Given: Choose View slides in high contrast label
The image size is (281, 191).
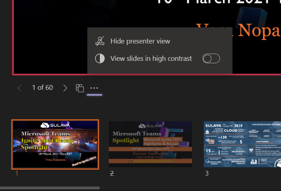Looking at the screenshot, I should [x=151, y=59].
